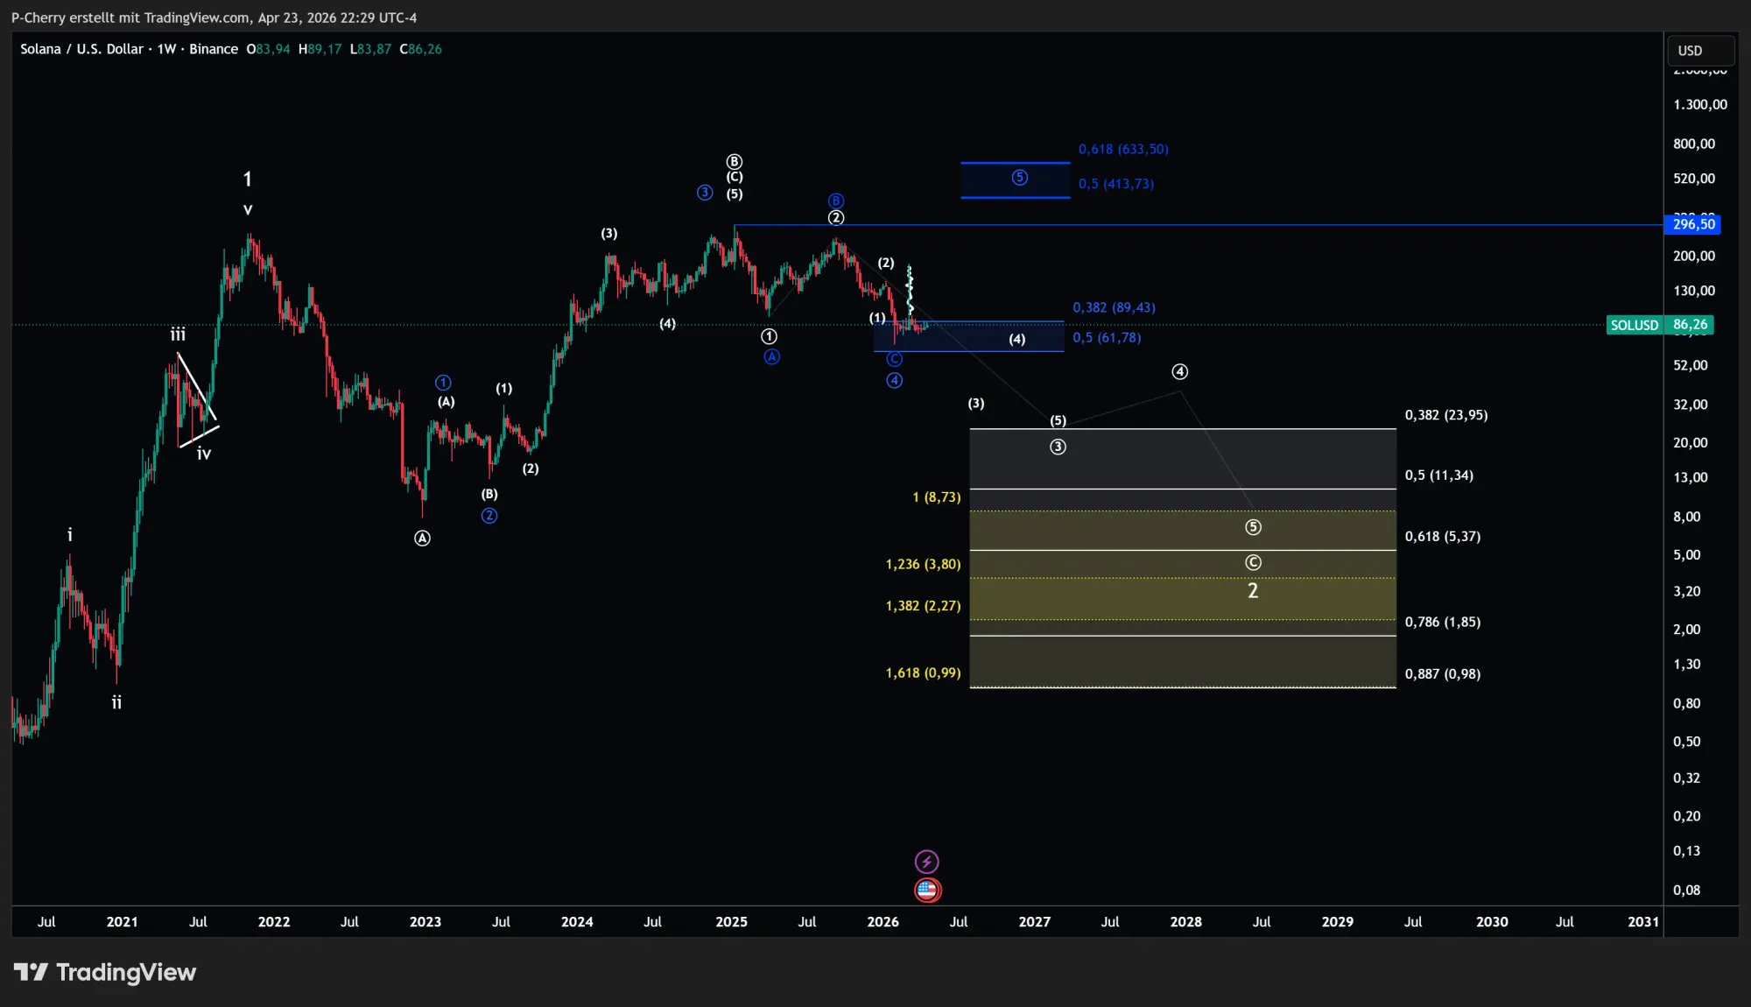The width and height of the screenshot is (1751, 1007).
Task: Click the purple lightning bolt event icon
Action: point(927,861)
